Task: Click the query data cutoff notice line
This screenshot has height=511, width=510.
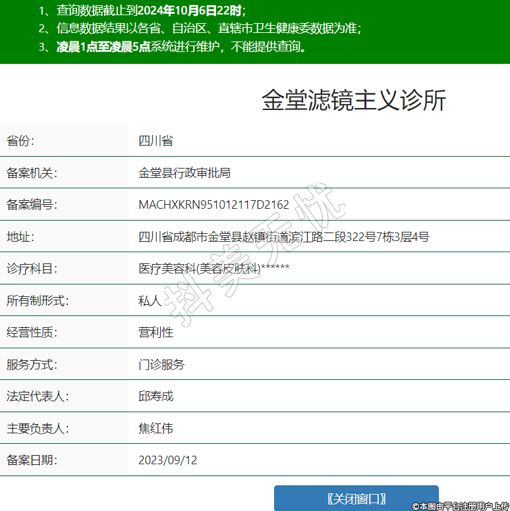Action: (x=142, y=11)
